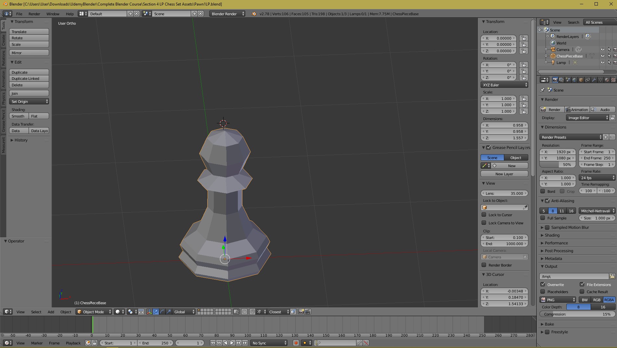Open the Object Mode dropdown

94,312
